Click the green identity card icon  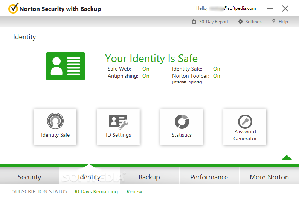click(x=66, y=66)
